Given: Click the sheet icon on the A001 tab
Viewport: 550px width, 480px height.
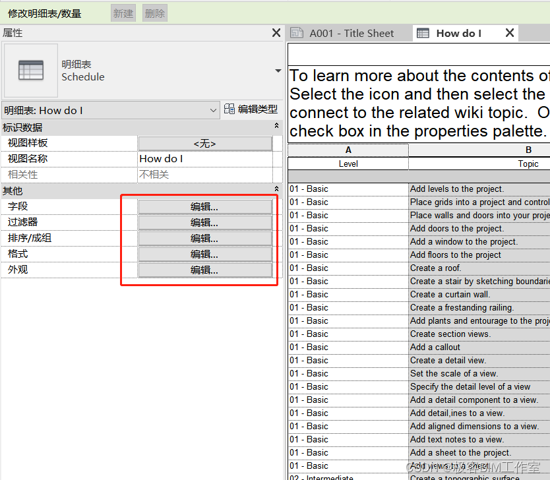Looking at the screenshot, I should [297, 33].
